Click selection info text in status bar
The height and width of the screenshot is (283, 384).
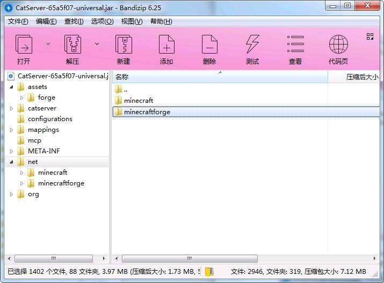[104, 272]
